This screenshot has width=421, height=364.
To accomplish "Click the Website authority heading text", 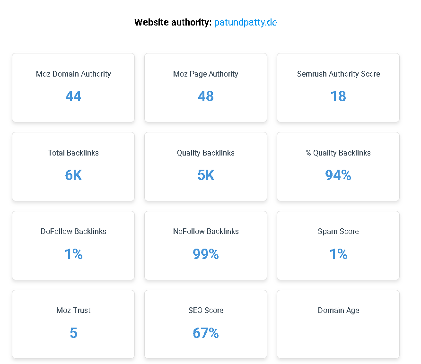I will [x=173, y=22].
